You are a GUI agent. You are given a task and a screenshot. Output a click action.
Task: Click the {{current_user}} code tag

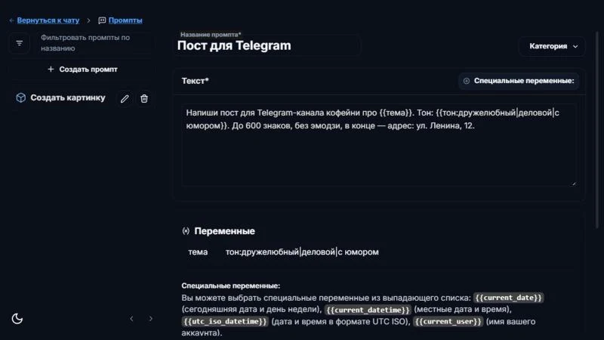(448, 322)
